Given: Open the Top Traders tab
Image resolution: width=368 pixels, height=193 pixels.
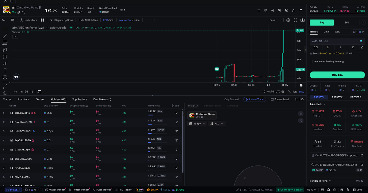Looking at the screenshot, I should 80,99.
